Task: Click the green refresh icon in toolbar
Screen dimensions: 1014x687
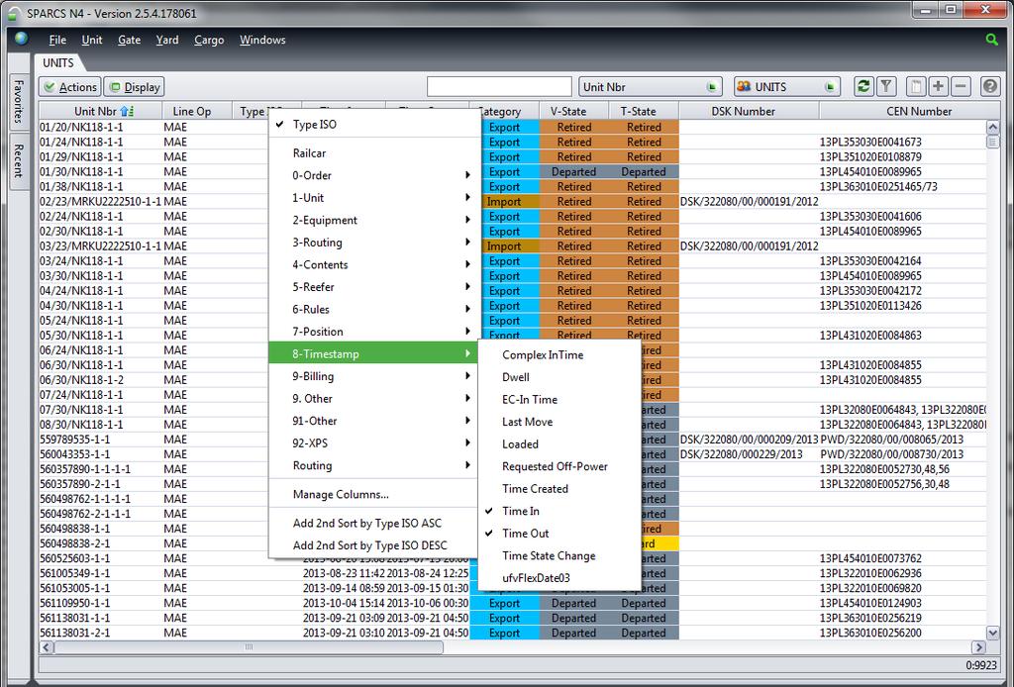Action: [x=862, y=86]
